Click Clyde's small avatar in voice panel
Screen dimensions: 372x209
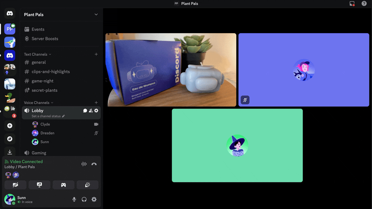click(x=8, y=175)
